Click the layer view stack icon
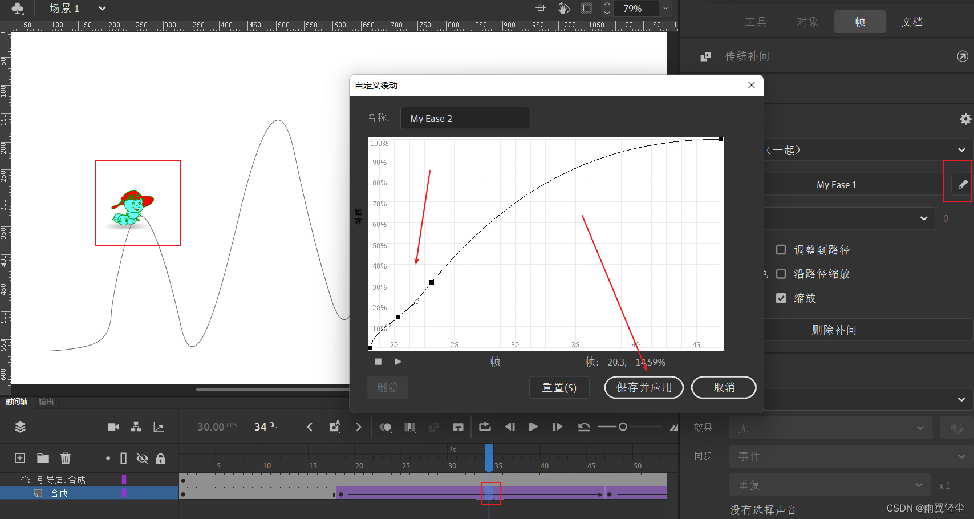Image resolution: width=974 pixels, height=519 pixels. [20, 427]
